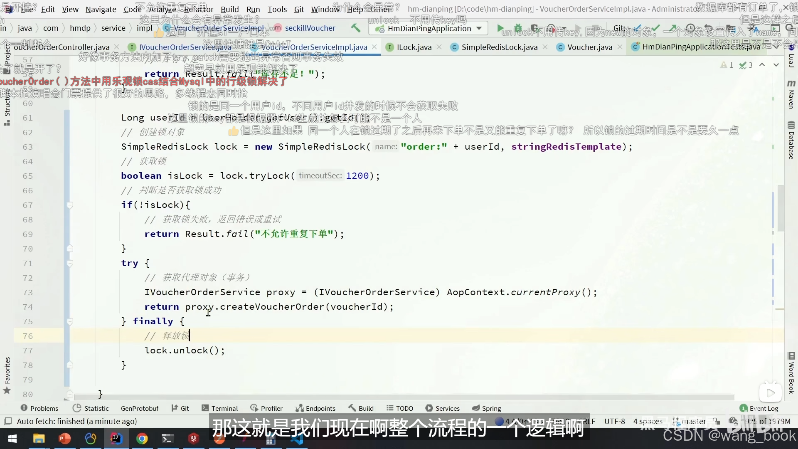
Task: Open Chrome from the Windows taskbar
Action: pyautogui.click(x=142, y=439)
